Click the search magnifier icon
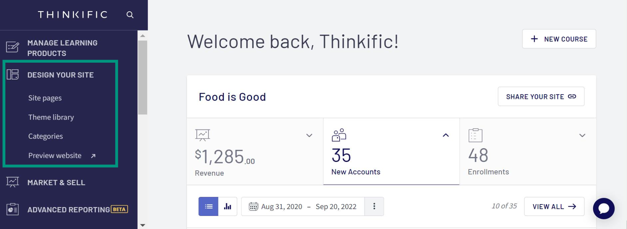627x229 pixels. click(130, 15)
